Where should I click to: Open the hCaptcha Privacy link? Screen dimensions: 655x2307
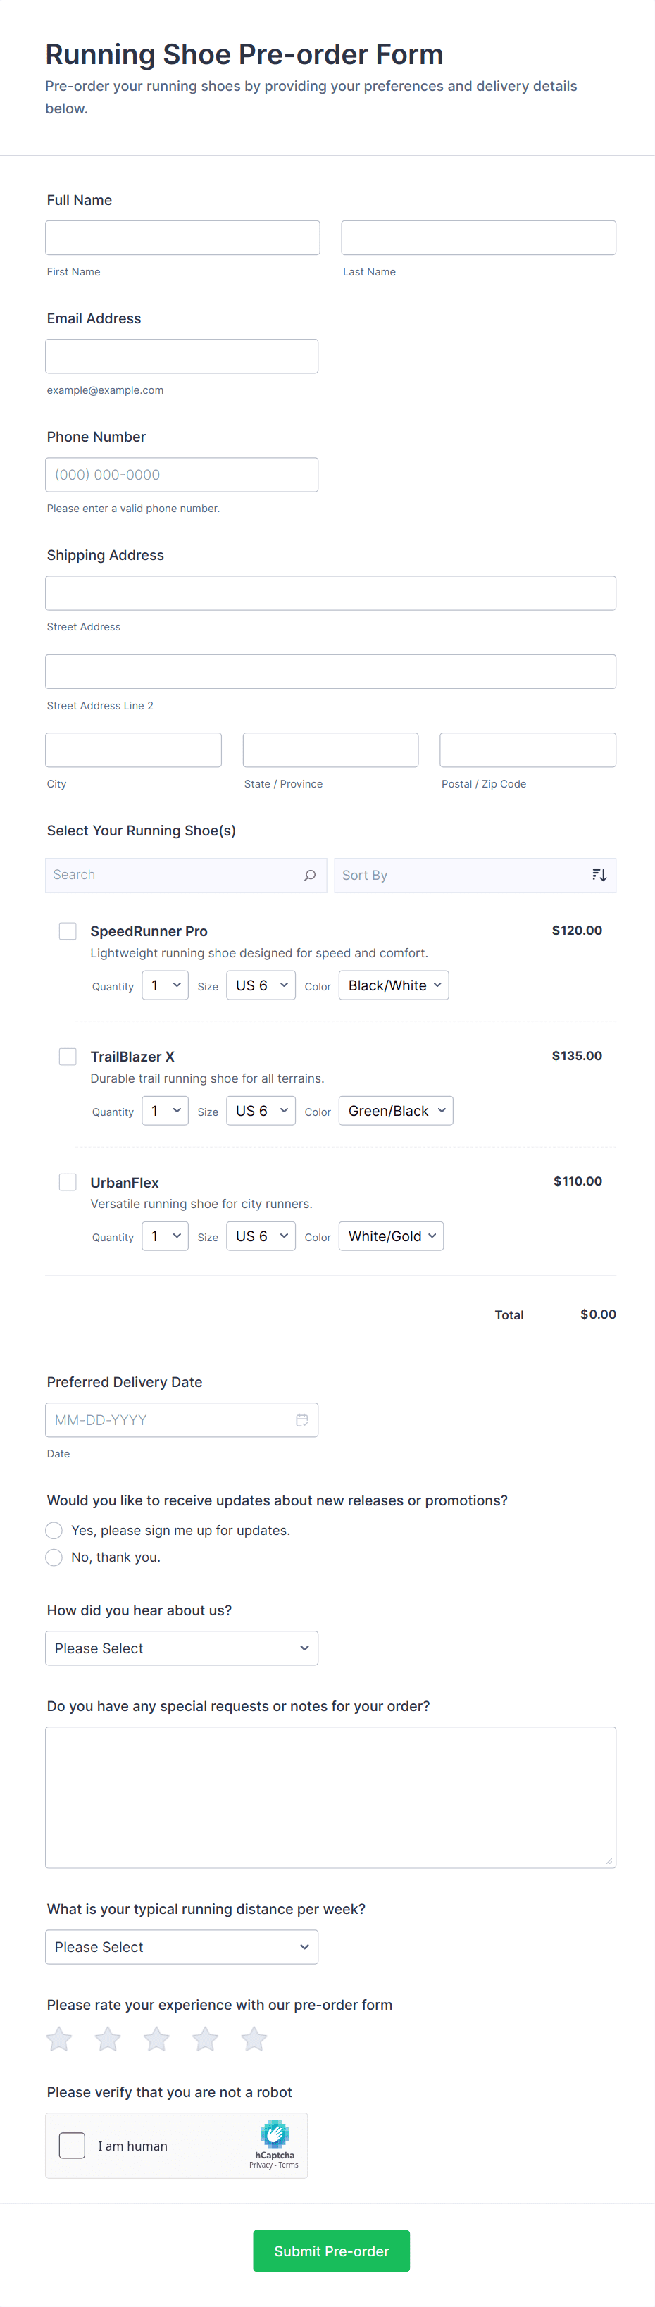pyautogui.click(x=261, y=2165)
